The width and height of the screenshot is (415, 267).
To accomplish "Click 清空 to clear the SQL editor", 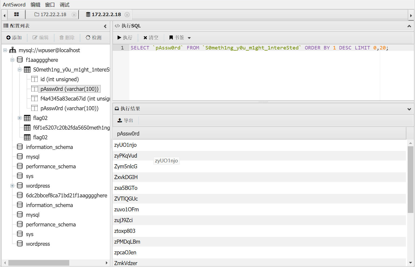I will coord(151,38).
